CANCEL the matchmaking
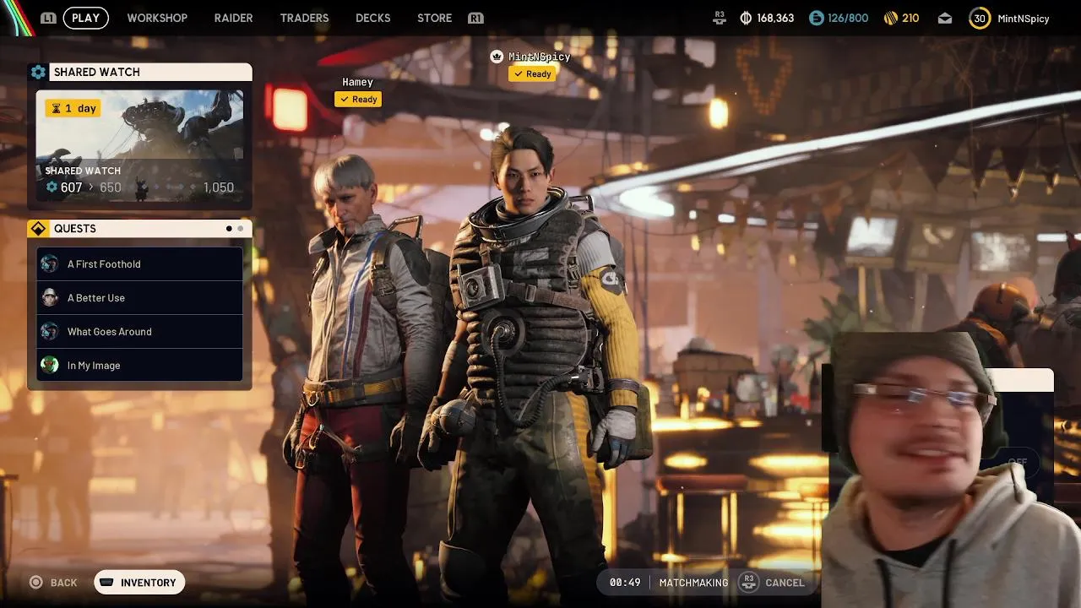The width and height of the screenshot is (1081, 608). point(785,583)
